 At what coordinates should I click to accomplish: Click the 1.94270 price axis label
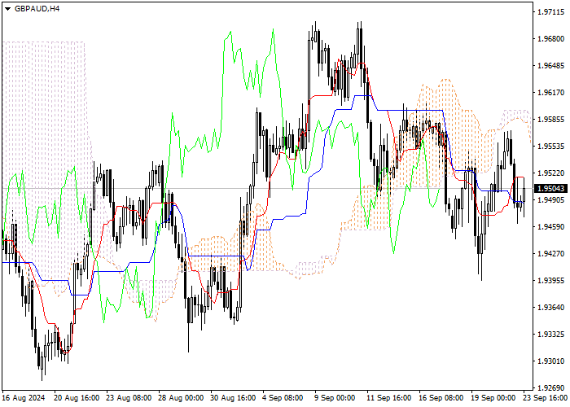point(551,254)
